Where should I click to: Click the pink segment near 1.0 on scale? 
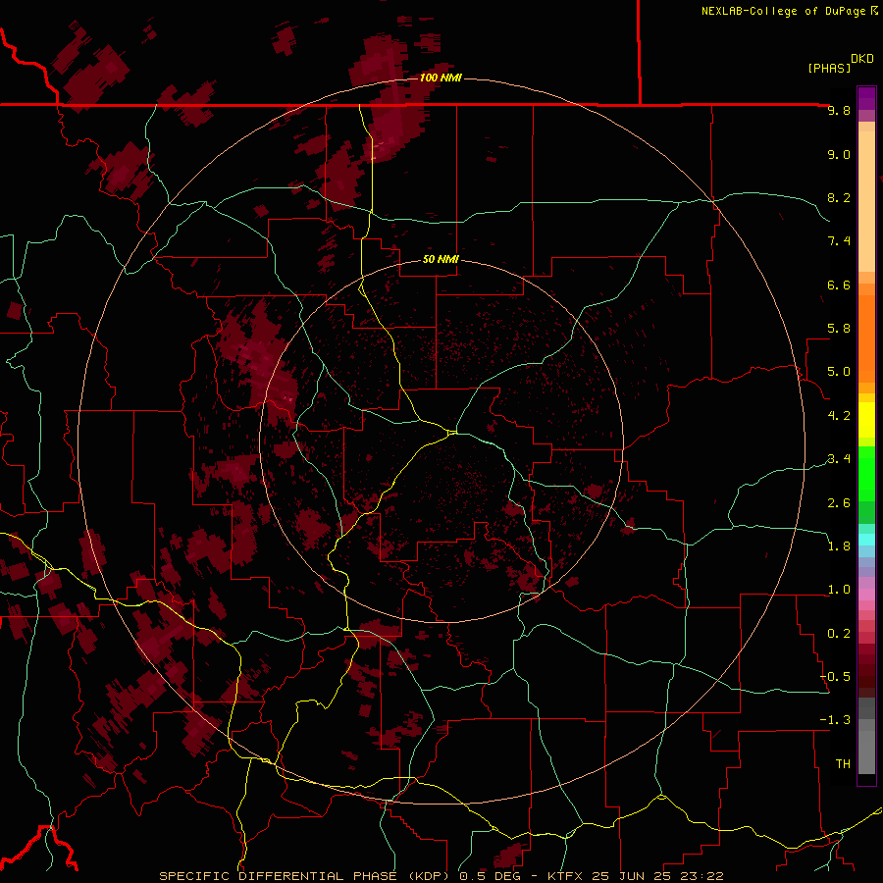[866, 595]
